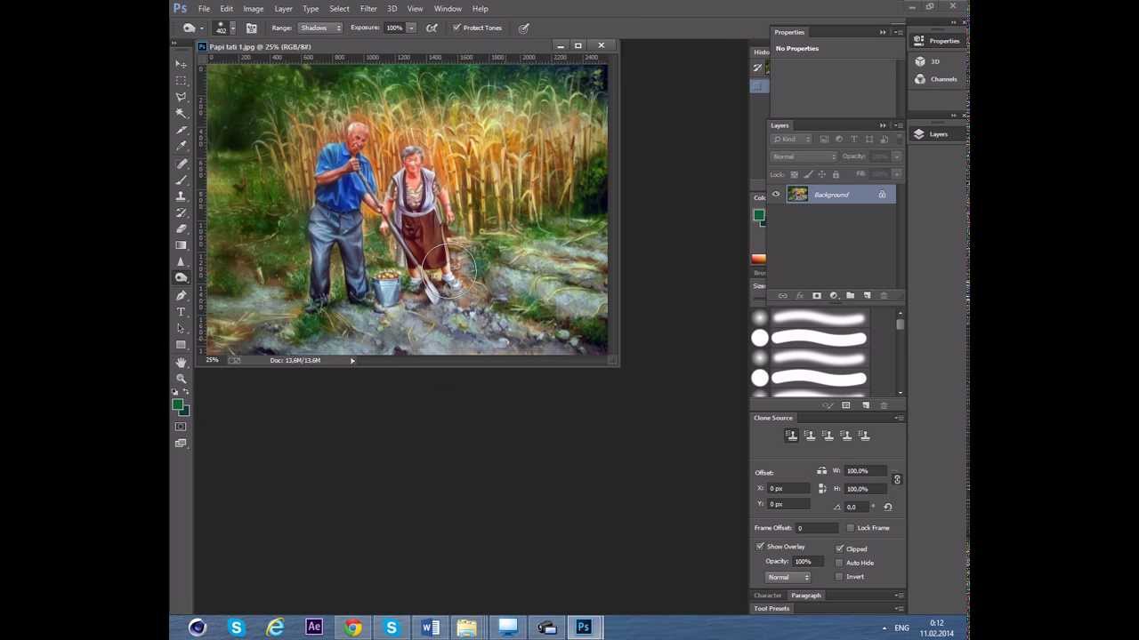1139x640 pixels.
Task: Open the Layers blend mode Normal dropdown
Action: 804,156
